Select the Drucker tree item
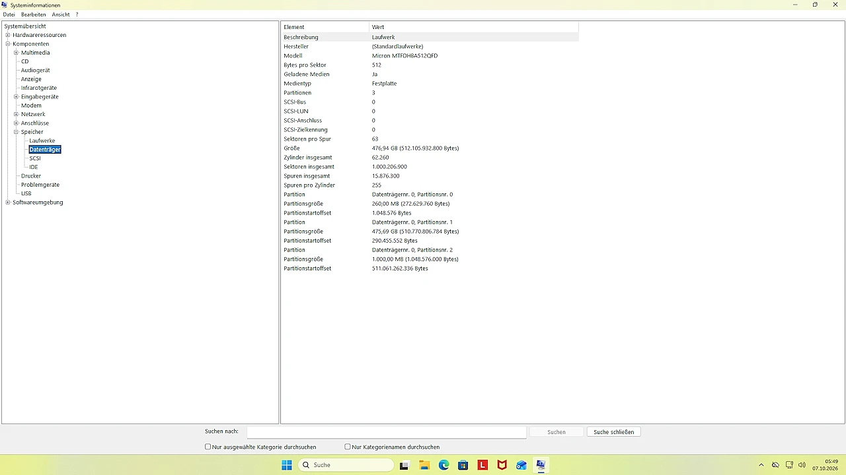The width and height of the screenshot is (846, 475). [31, 176]
